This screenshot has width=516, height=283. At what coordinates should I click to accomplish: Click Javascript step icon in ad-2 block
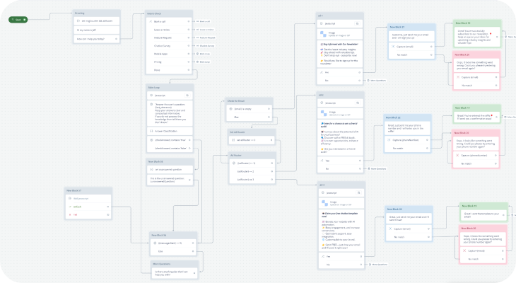tap(322, 103)
